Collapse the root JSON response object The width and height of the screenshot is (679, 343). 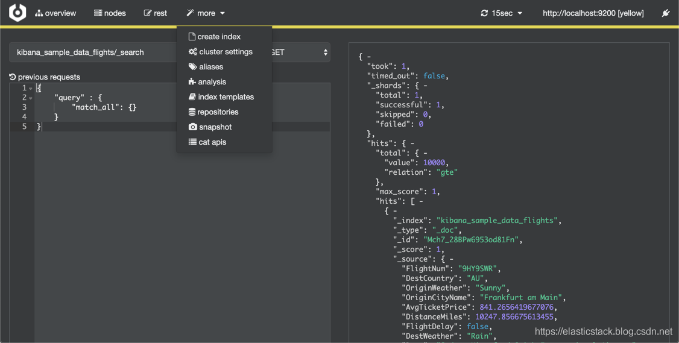coord(368,57)
